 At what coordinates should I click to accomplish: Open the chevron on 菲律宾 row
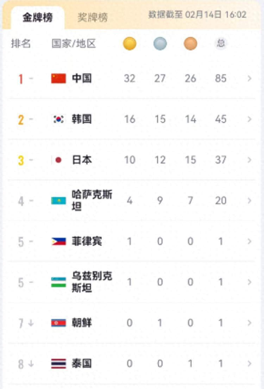249,241
